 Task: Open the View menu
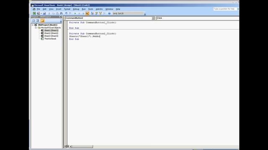[51, 9]
